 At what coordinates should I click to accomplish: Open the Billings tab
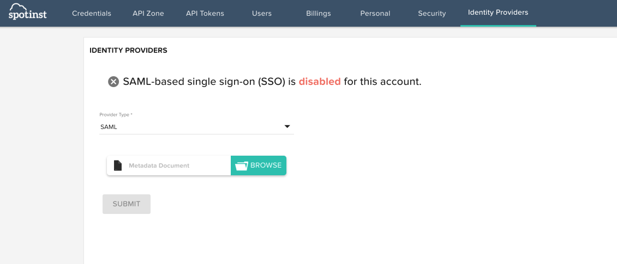pyautogui.click(x=319, y=13)
